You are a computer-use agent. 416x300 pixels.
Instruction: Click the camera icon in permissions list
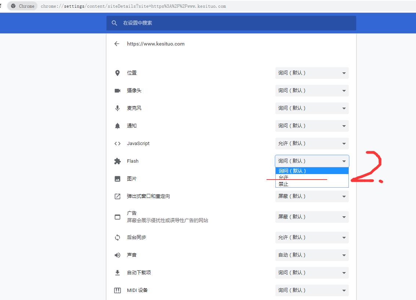click(x=117, y=91)
